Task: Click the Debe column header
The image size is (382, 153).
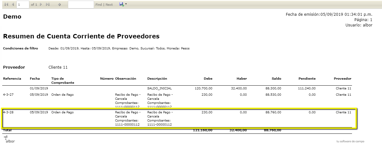Action: [208, 78]
